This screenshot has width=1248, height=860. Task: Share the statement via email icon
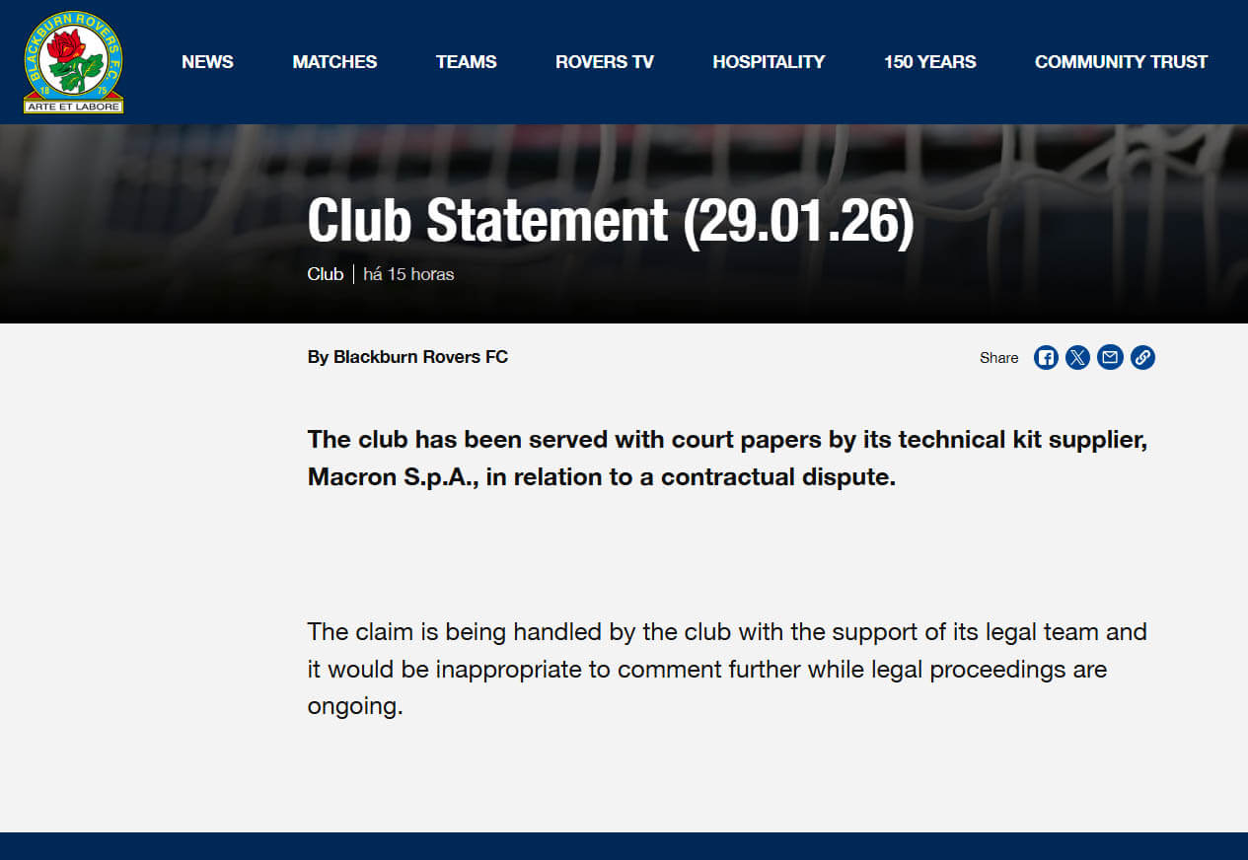[x=1111, y=357]
